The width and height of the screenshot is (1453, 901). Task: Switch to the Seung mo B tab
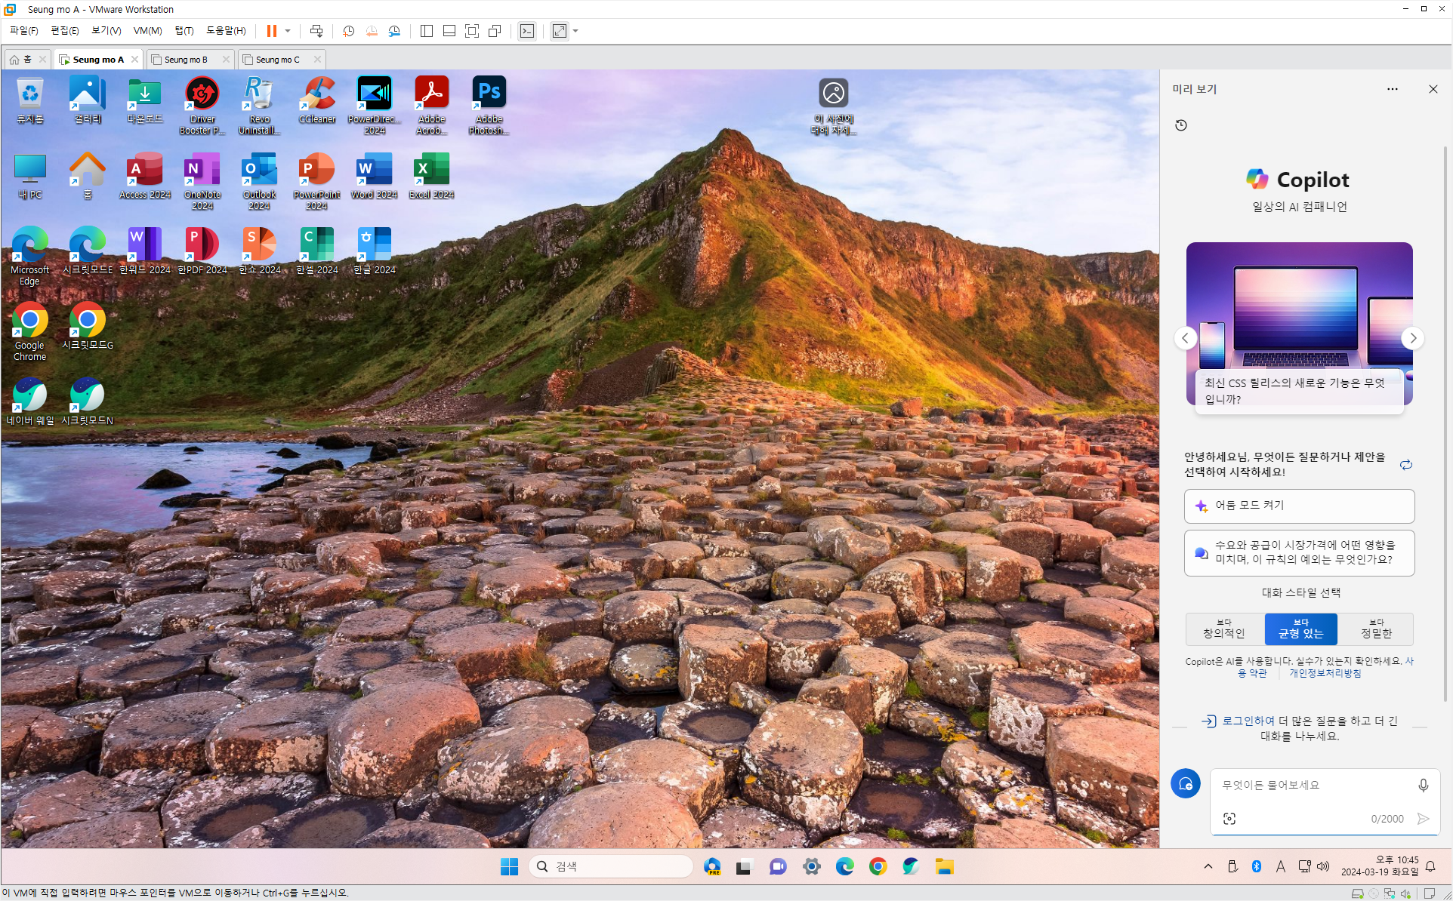[x=186, y=60]
